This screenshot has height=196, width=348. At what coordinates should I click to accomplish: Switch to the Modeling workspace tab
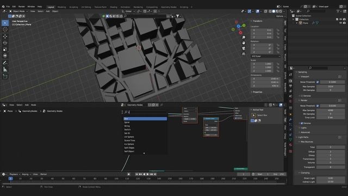pos(61,7)
